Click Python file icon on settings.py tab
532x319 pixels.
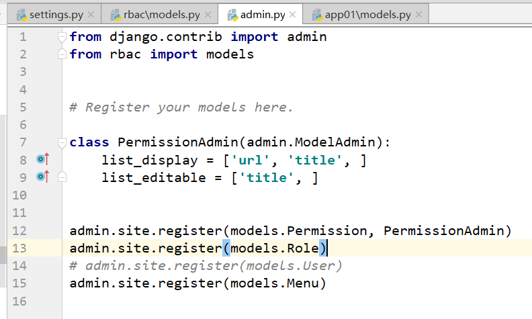pyautogui.click(x=21, y=14)
